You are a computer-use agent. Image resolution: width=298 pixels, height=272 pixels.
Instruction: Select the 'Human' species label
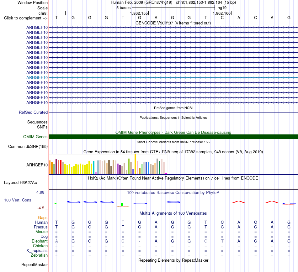point(41,222)
